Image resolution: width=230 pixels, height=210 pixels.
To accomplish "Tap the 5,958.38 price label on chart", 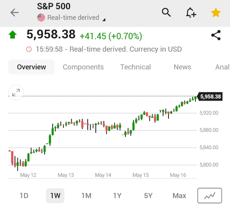I will (x=210, y=97).
